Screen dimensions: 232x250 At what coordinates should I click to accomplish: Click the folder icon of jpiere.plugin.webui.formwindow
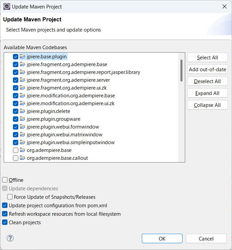click(x=22, y=127)
